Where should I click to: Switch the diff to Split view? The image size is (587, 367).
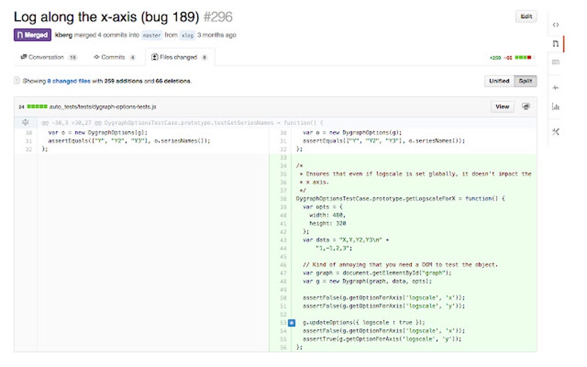coord(525,81)
